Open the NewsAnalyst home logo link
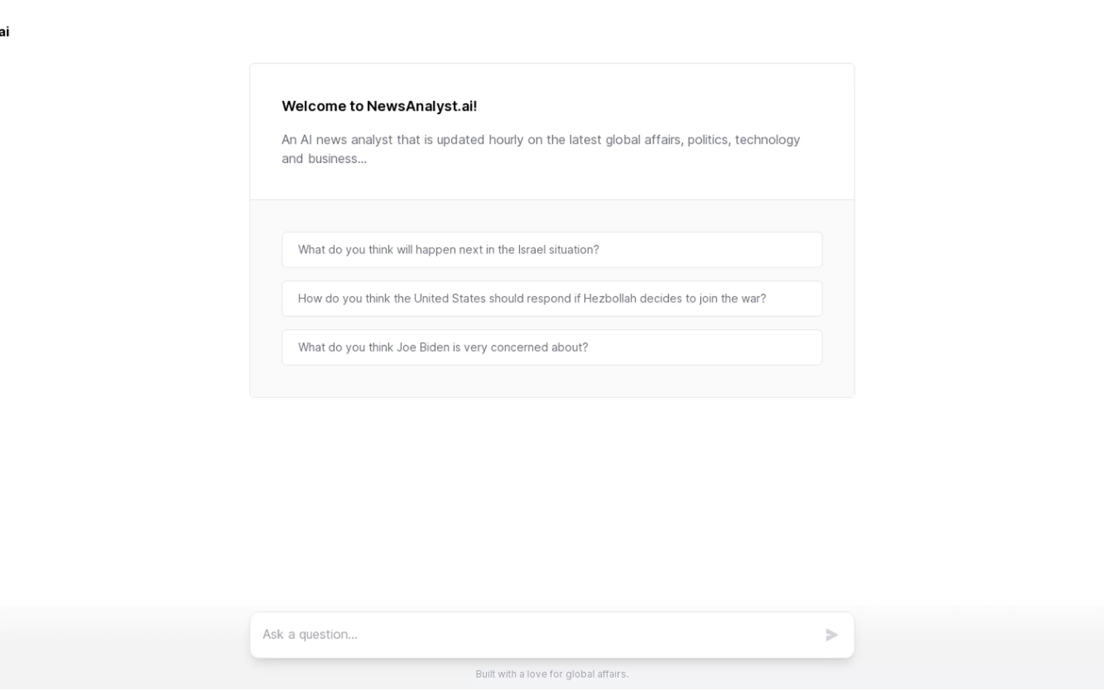This screenshot has height=690, width=1104. coord(5,32)
